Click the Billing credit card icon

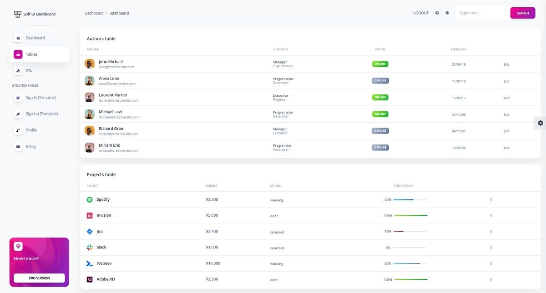[18, 146]
